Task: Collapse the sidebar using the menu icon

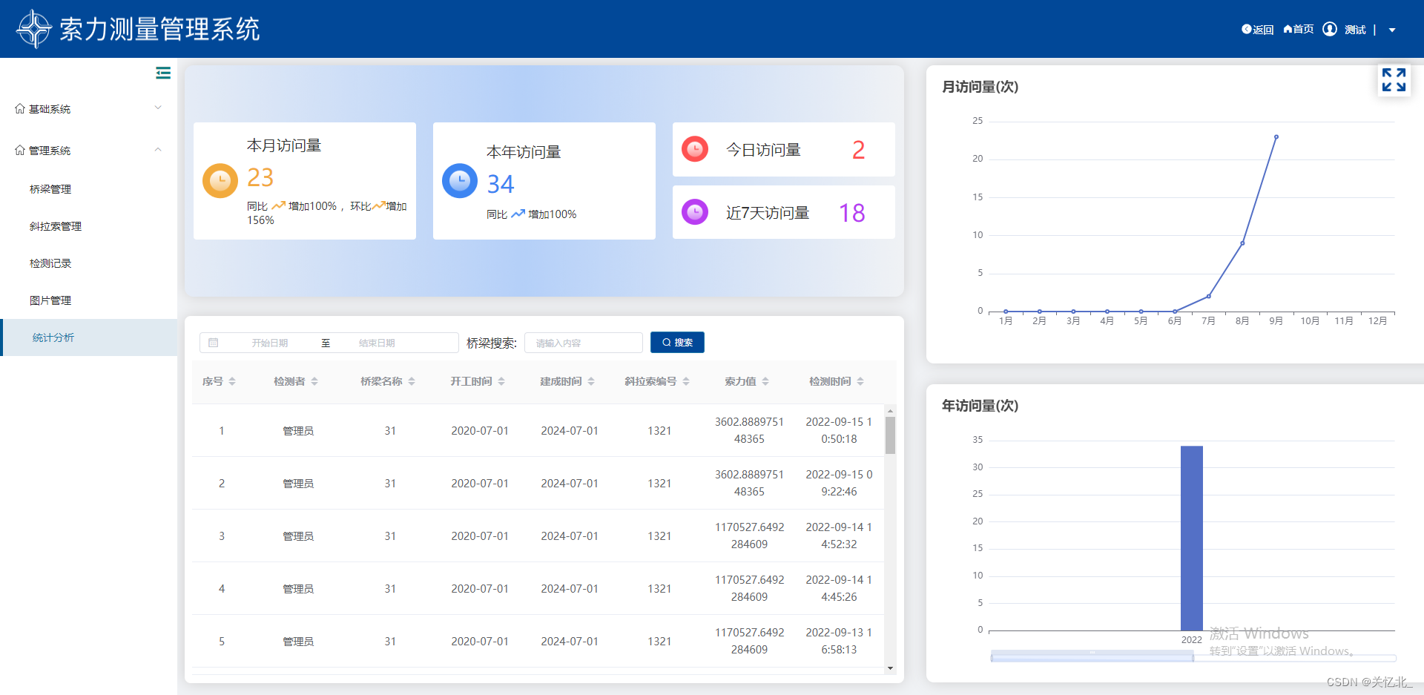Action: click(163, 73)
